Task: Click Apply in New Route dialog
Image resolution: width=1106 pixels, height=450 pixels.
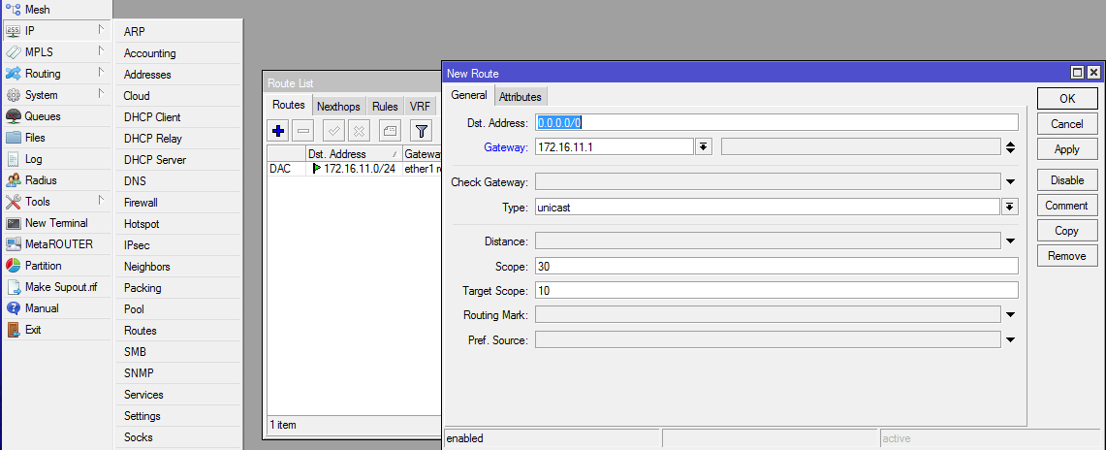Action: [x=1067, y=149]
